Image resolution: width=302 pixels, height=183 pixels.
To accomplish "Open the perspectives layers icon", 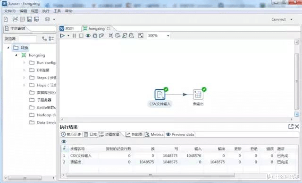I will 47,19.
